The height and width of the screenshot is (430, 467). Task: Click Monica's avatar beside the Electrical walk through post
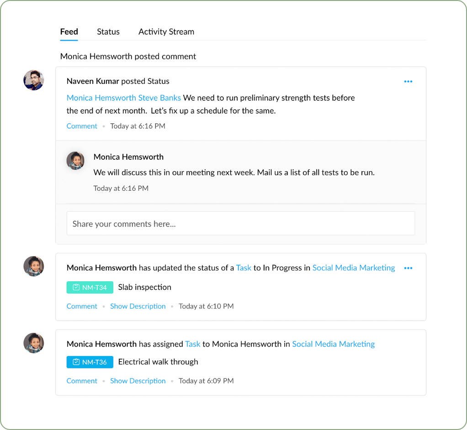pos(34,343)
